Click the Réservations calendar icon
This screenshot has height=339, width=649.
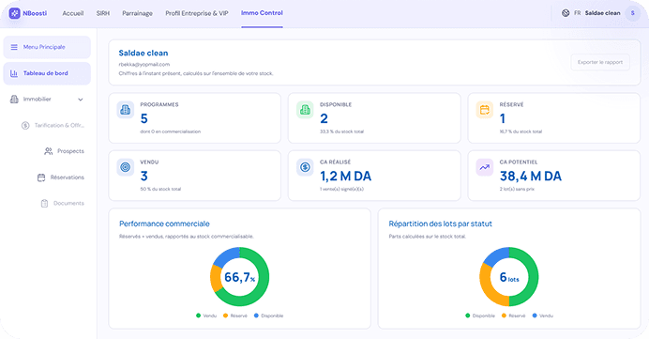click(x=41, y=177)
